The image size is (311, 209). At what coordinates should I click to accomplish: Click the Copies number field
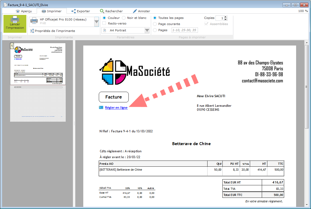click(x=219, y=18)
